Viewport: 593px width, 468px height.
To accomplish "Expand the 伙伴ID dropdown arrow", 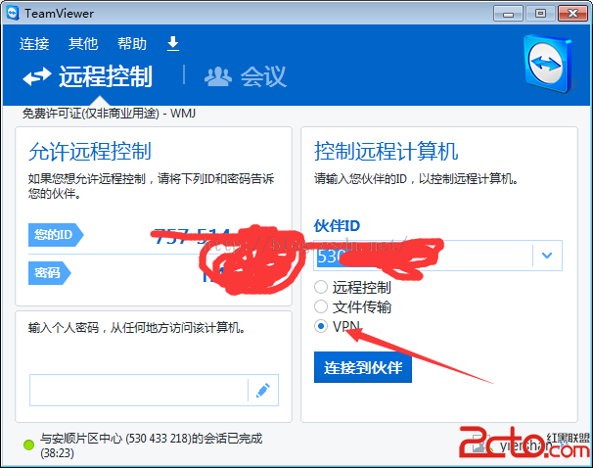I will [547, 256].
